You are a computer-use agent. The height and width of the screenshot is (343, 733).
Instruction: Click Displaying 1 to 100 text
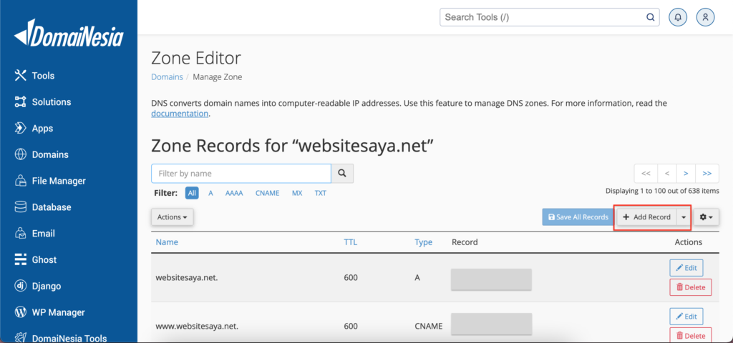[662, 191]
